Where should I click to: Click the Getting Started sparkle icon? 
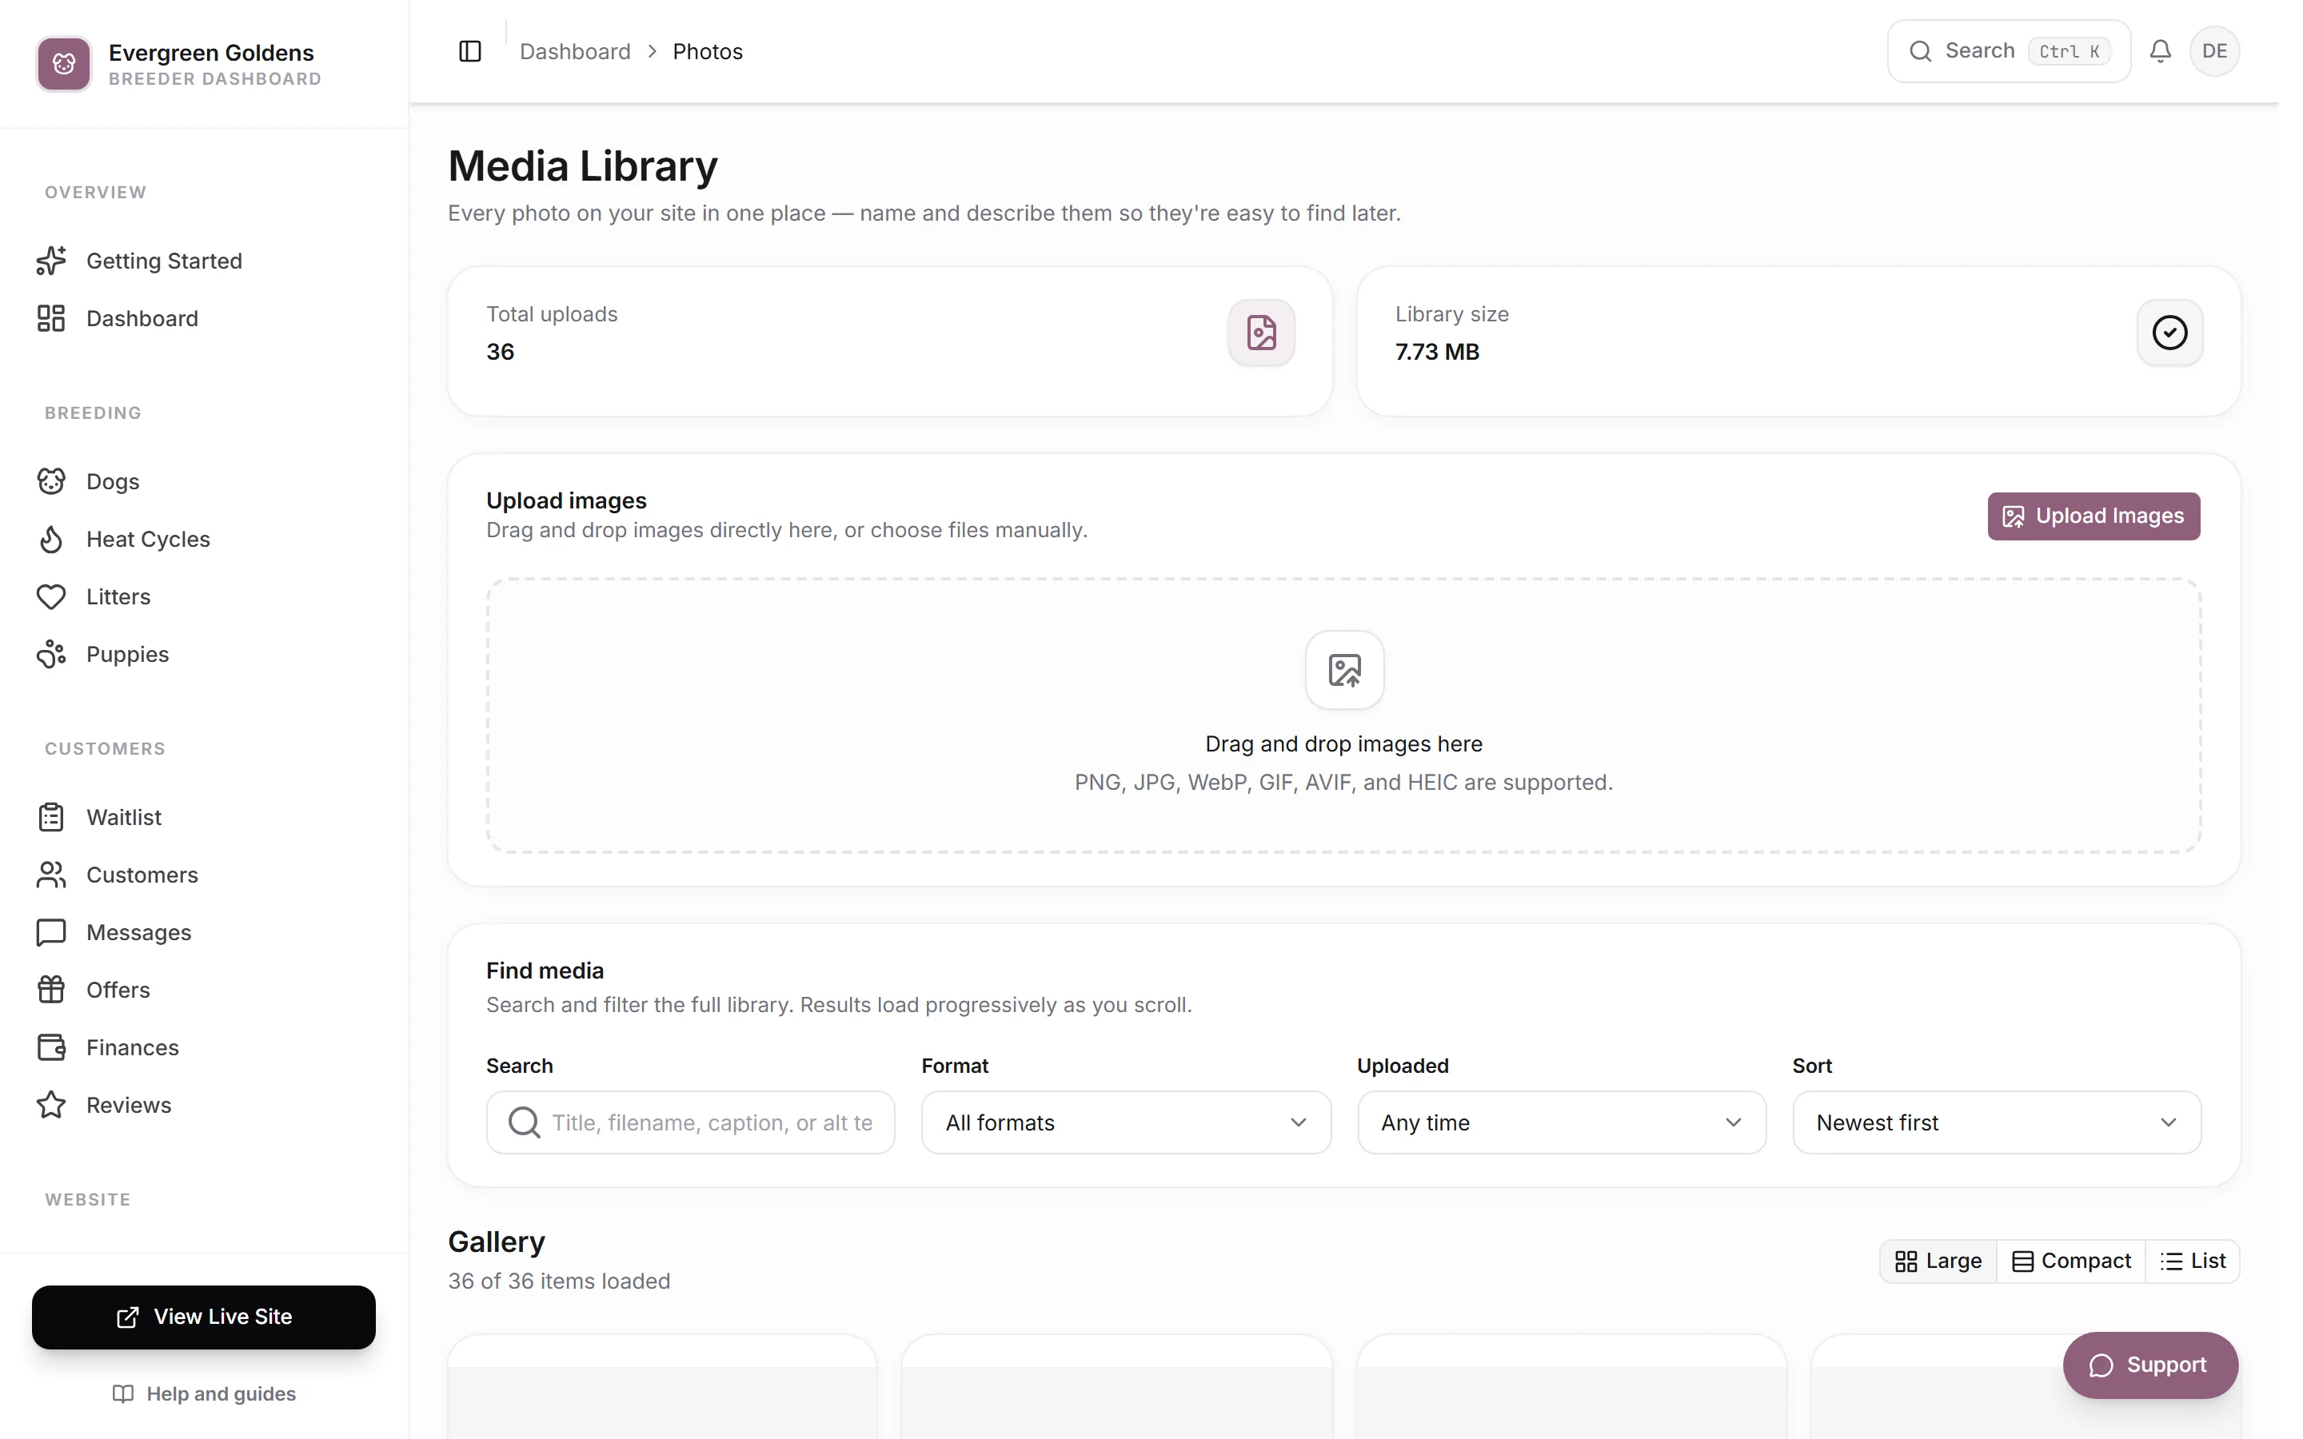pyautogui.click(x=51, y=261)
